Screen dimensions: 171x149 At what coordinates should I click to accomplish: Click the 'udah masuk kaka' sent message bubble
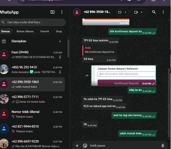pos(137,134)
